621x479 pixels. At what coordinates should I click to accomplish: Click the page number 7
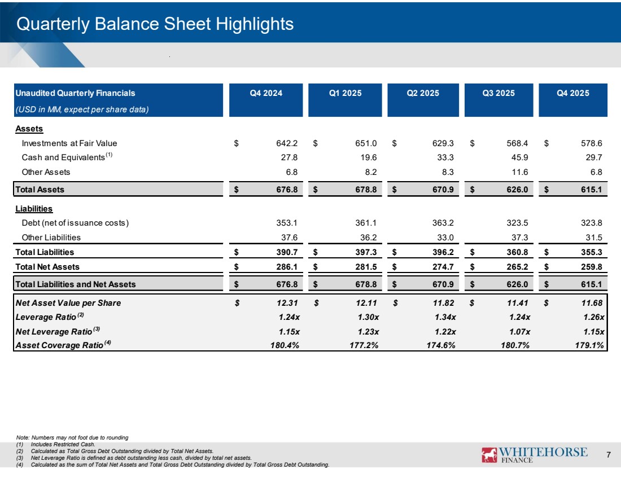point(609,455)
